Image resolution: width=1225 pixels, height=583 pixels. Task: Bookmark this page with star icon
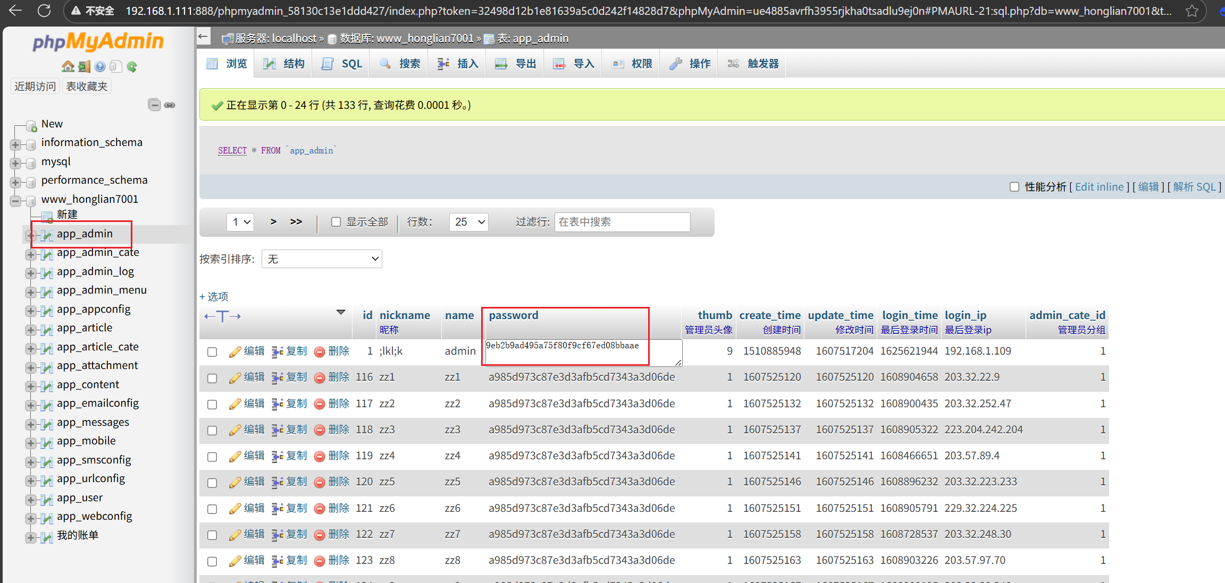click(x=1192, y=11)
